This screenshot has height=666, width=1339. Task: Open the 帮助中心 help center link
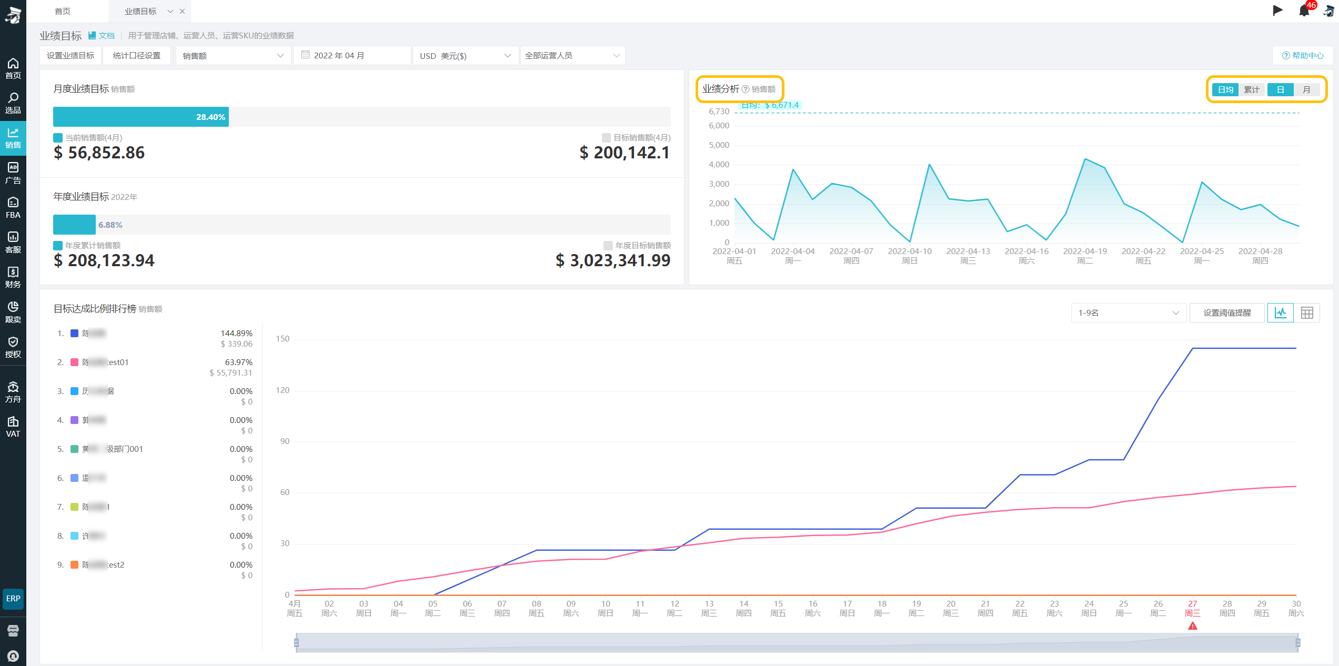tap(1303, 55)
